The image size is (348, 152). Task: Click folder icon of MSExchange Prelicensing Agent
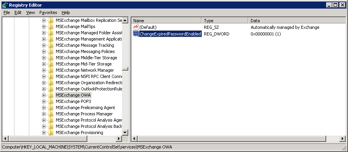click(51, 108)
